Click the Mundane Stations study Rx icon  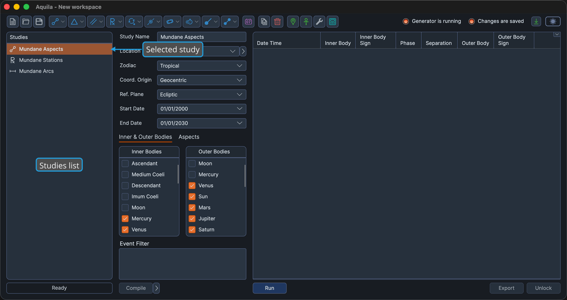pos(13,60)
